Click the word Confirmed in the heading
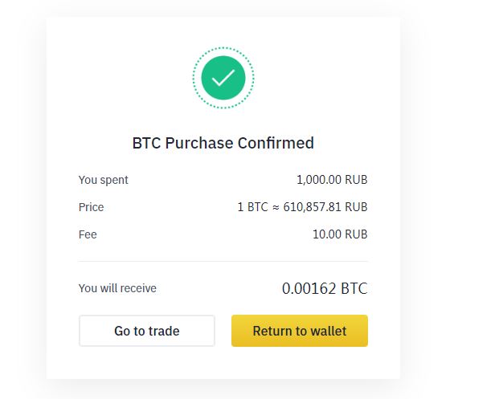Screen dimensions: 503x399 click(x=276, y=143)
